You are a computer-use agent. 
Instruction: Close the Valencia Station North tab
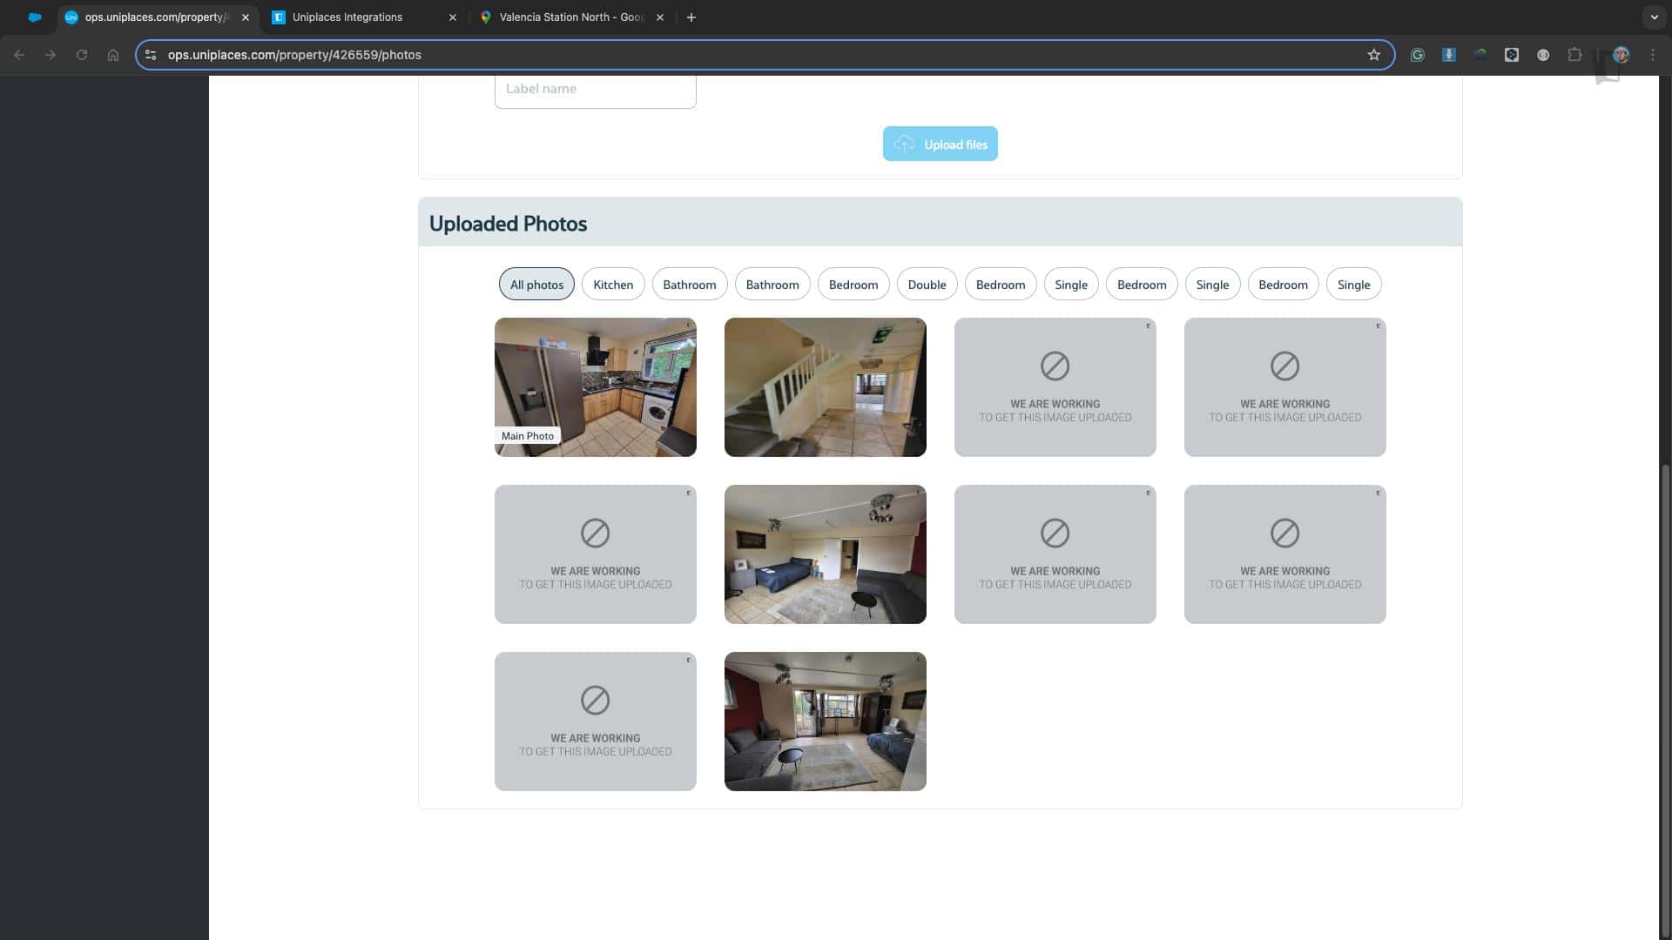tap(660, 17)
